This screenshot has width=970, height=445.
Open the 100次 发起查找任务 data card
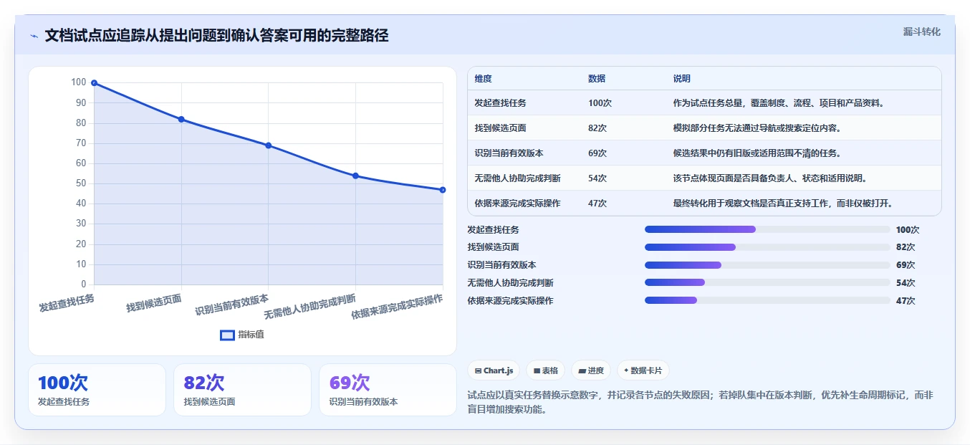pyautogui.click(x=97, y=390)
